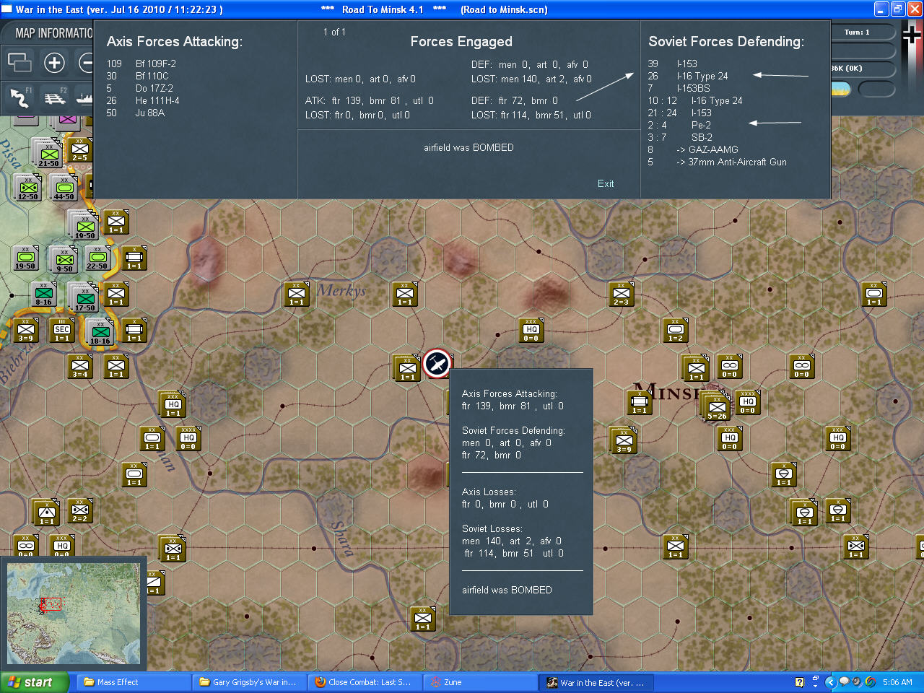924x693 pixels.
Task: Click the 1 of 1 report pager
Action: point(336,32)
